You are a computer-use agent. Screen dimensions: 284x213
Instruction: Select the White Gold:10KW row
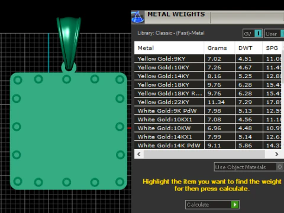(208, 128)
